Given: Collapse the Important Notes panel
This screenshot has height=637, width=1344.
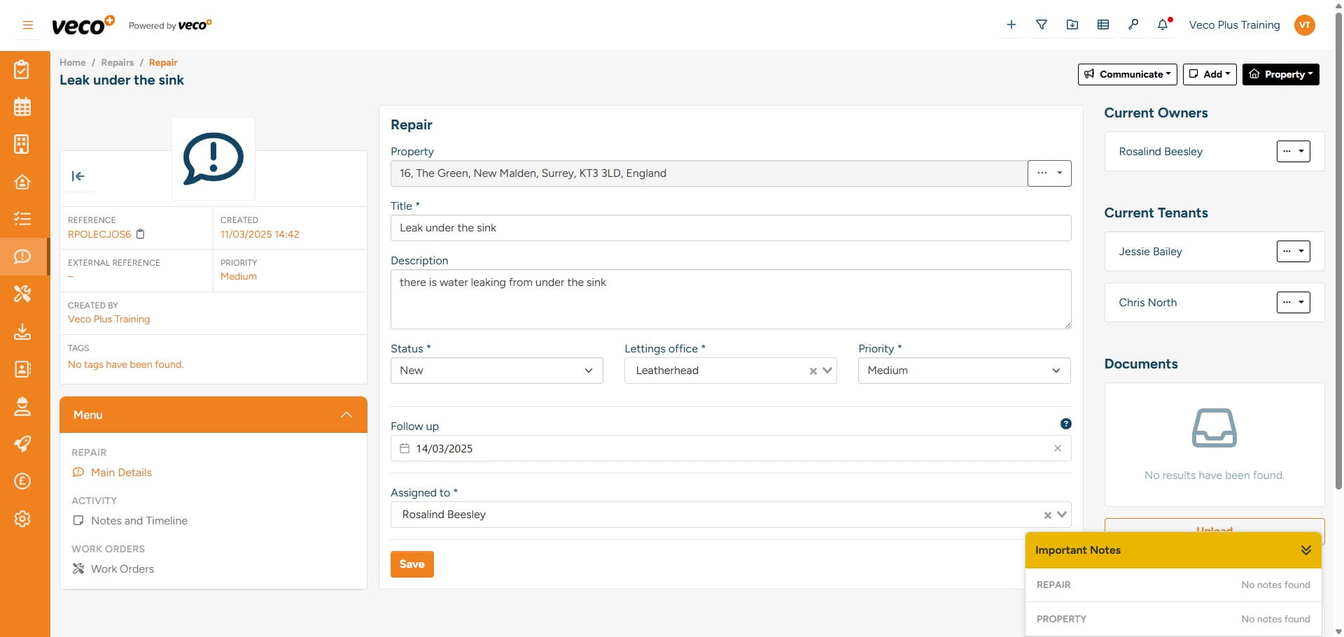Looking at the screenshot, I should pyautogui.click(x=1306, y=550).
